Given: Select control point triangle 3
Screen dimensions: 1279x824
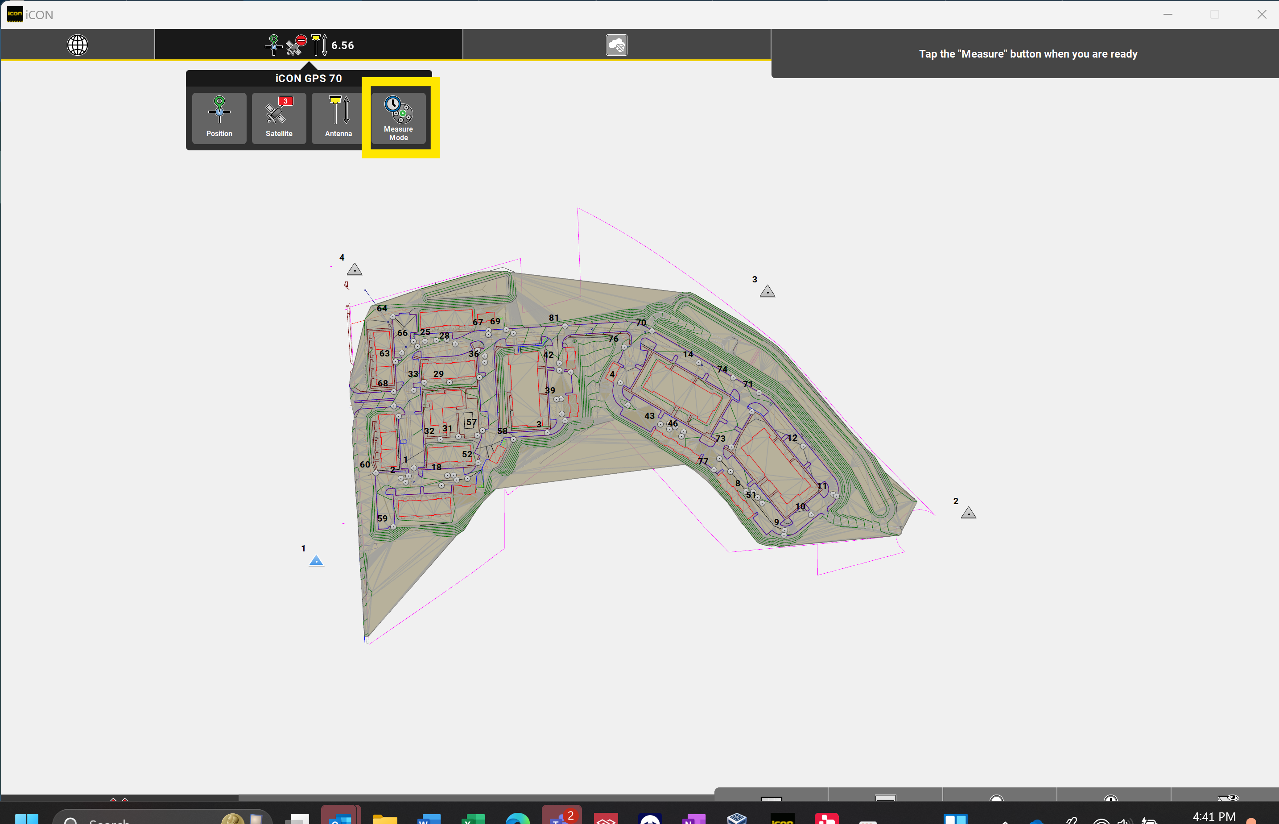Looking at the screenshot, I should (767, 292).
